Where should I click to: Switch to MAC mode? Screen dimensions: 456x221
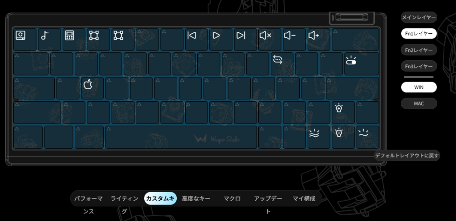point(419,103)
